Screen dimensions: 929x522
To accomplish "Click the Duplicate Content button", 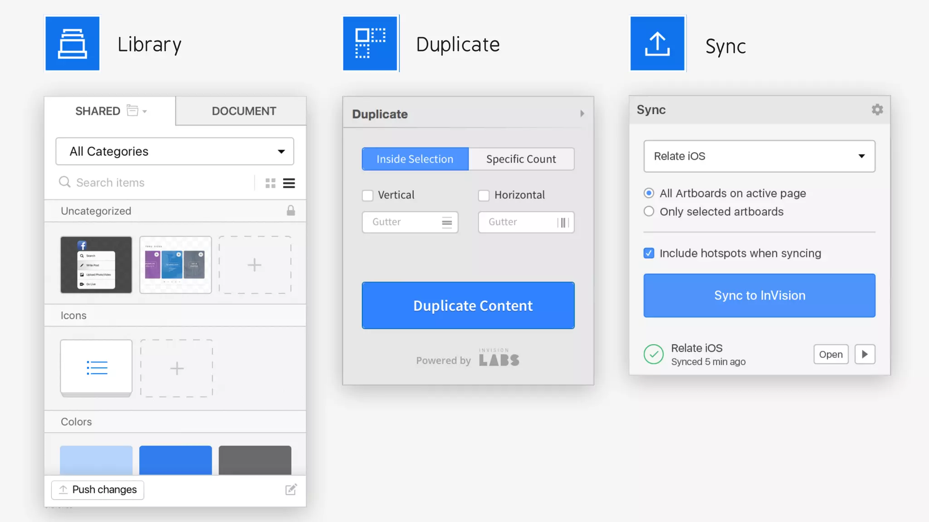I will tap(468, 305).
